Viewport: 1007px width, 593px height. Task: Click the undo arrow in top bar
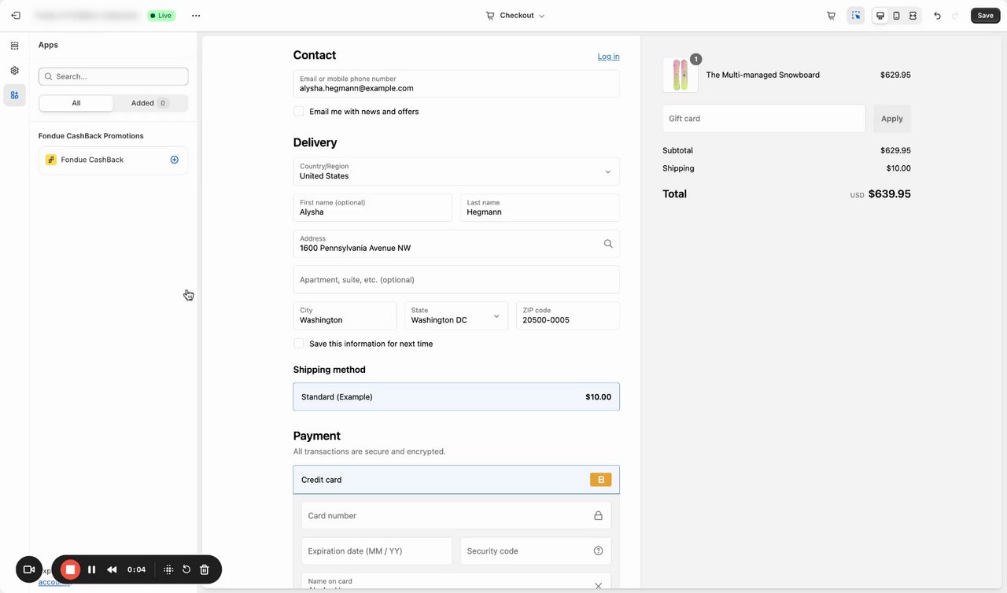tap(937, 16)
